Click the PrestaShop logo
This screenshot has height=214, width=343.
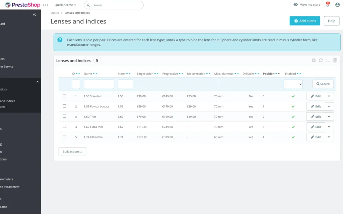[23, 5]
